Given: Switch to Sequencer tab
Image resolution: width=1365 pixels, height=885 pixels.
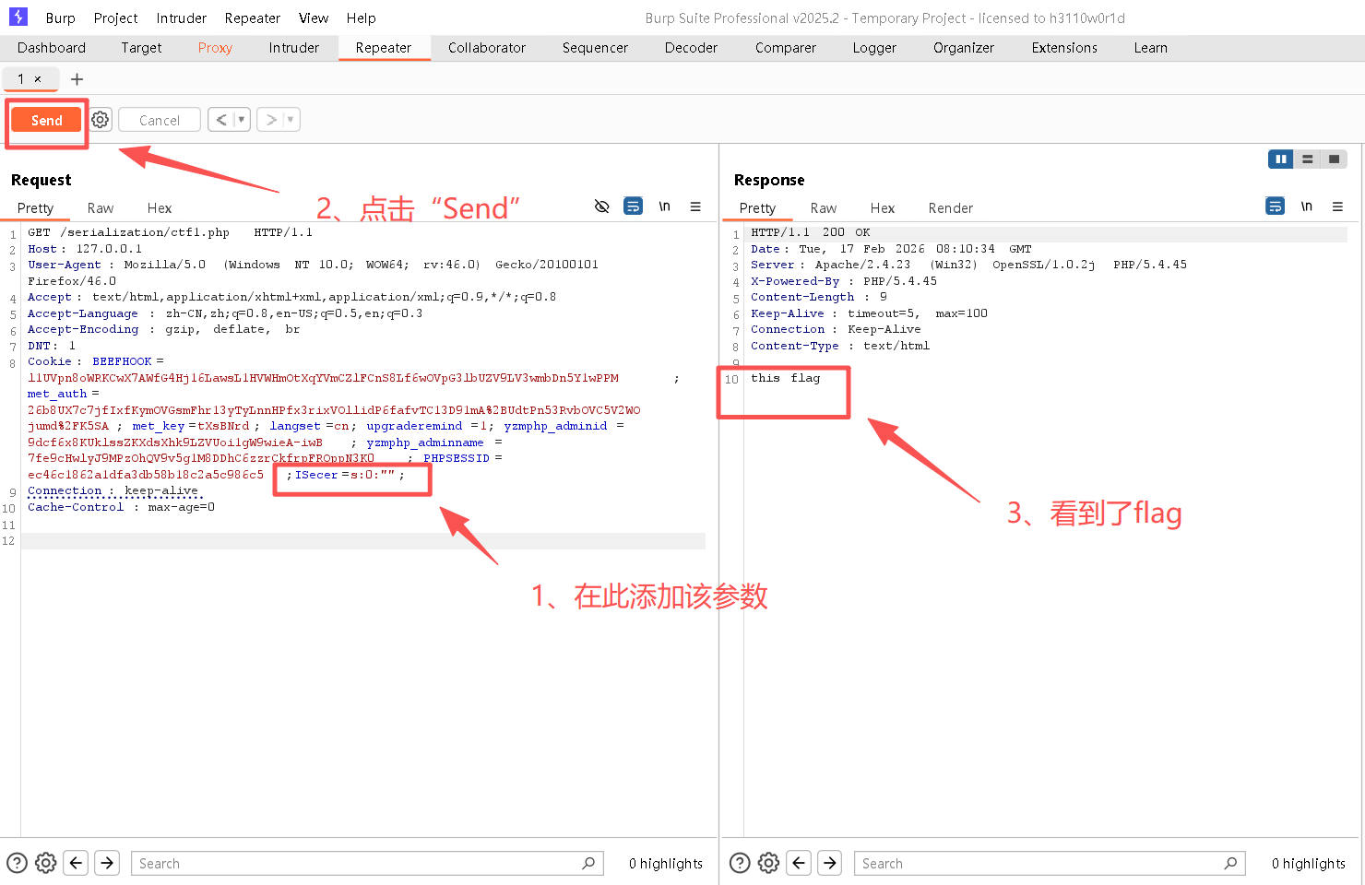Looking at the screenshot, I should pyautogui.click(x=595, y=48).
